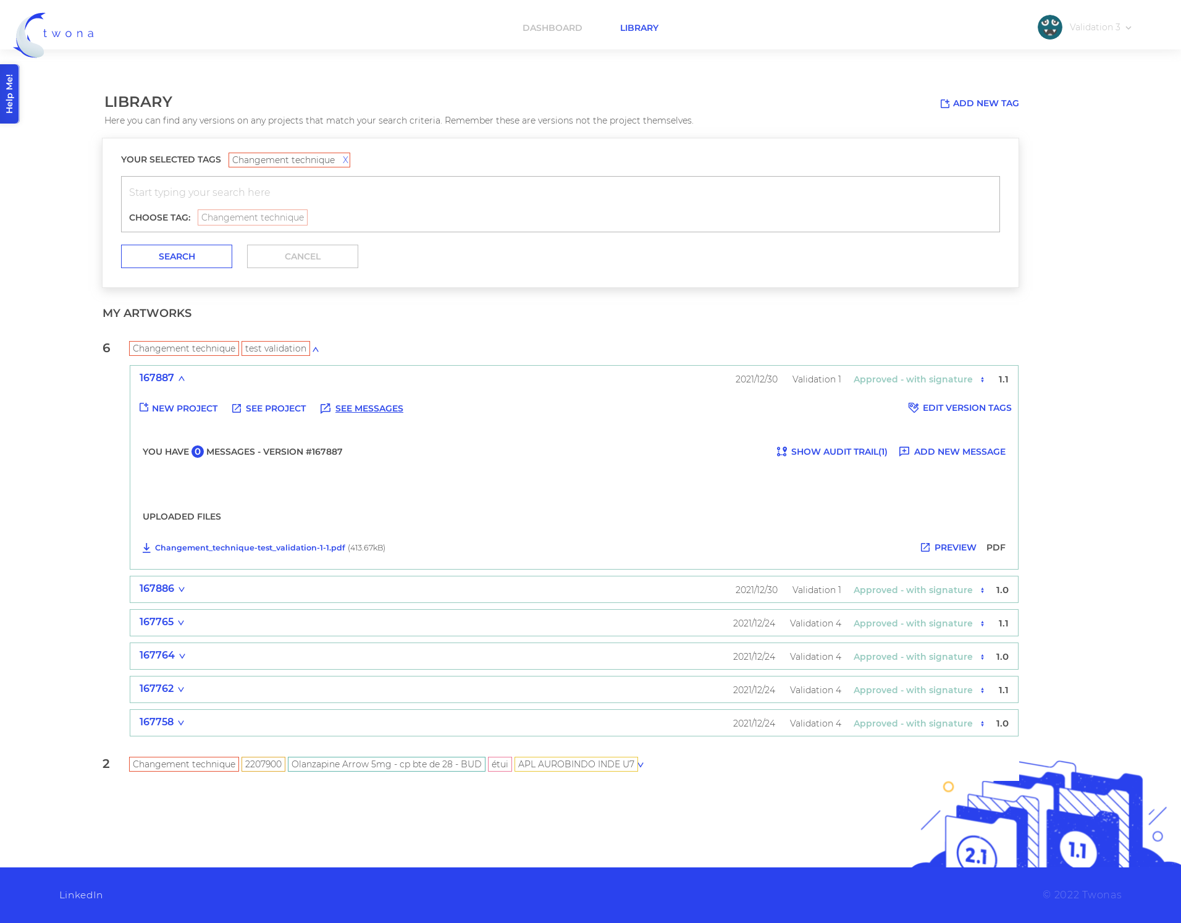Preview the uploaded PDF file
The image size is (1181, 923).
[948, 547]
